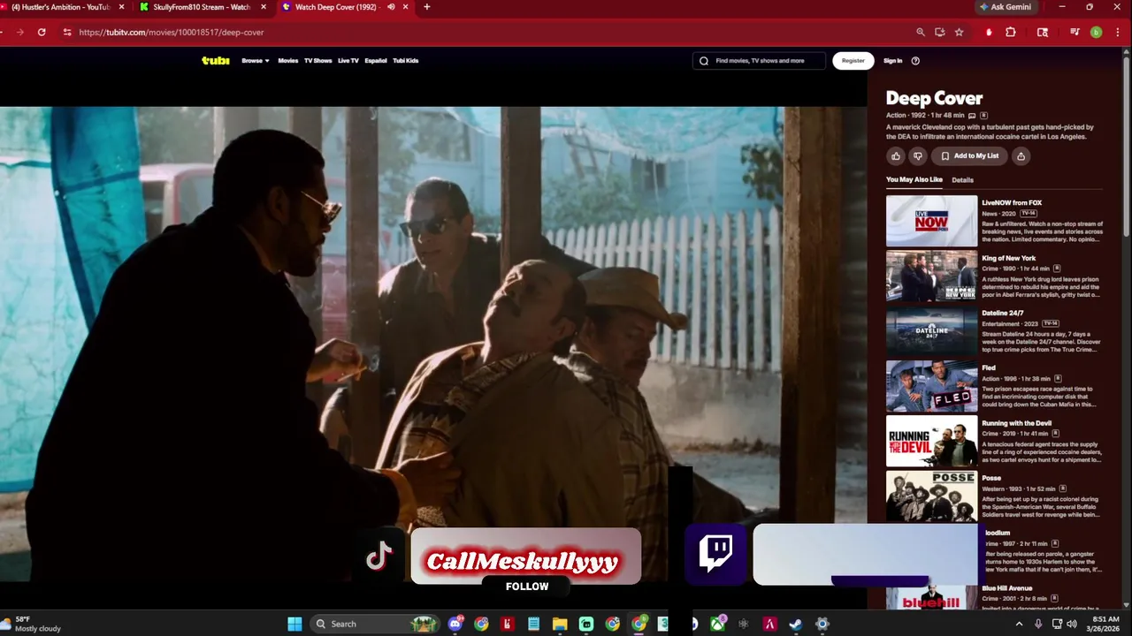Open Movies in Tubi navigation
The image size is (1132, 636).
click(x=288, y=61)
